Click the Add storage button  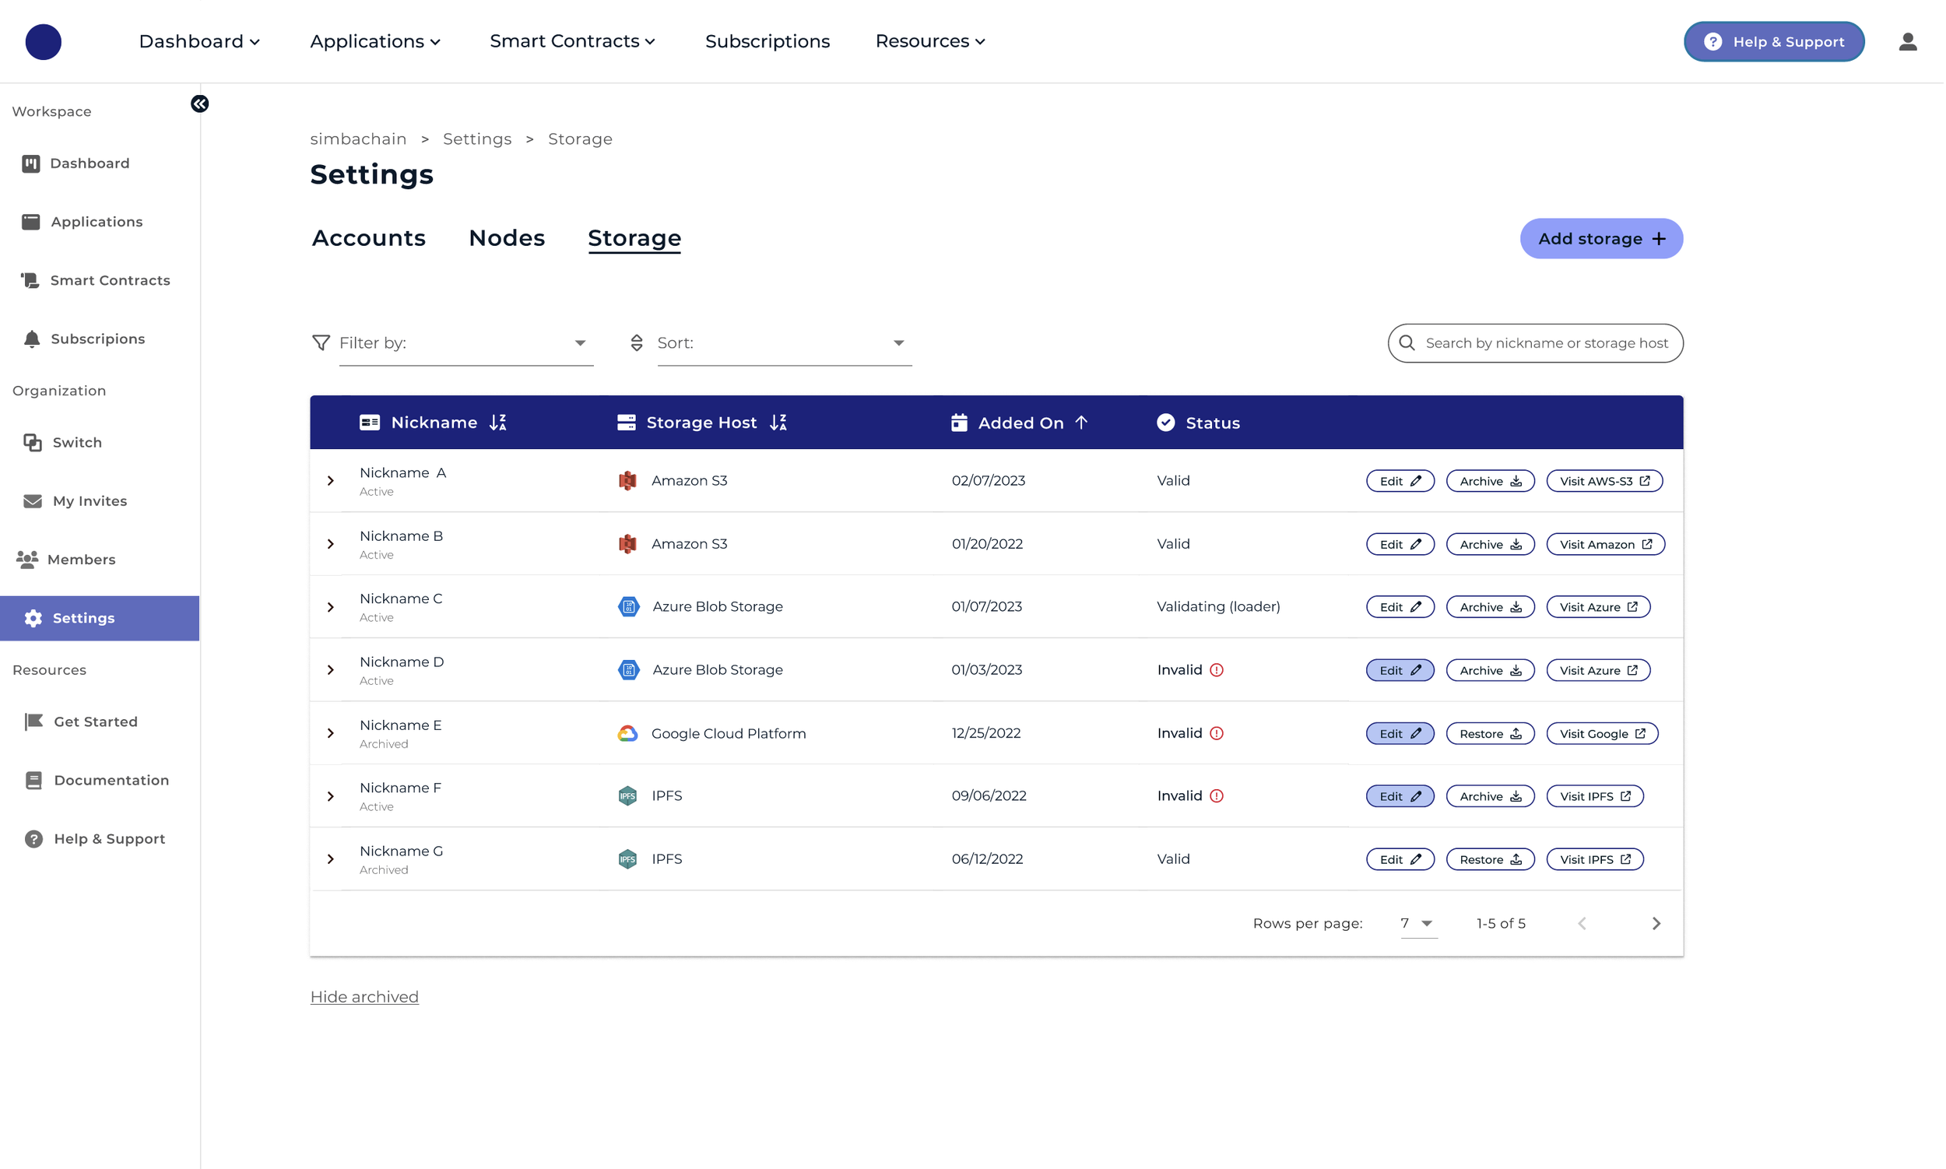pos(1601,239)
